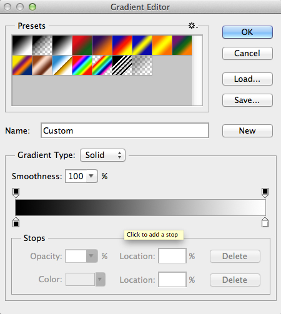Create a New gradient preset
The width and height of the screenshot is (281, 314).
pyautogui.click(x=247, y=130)
